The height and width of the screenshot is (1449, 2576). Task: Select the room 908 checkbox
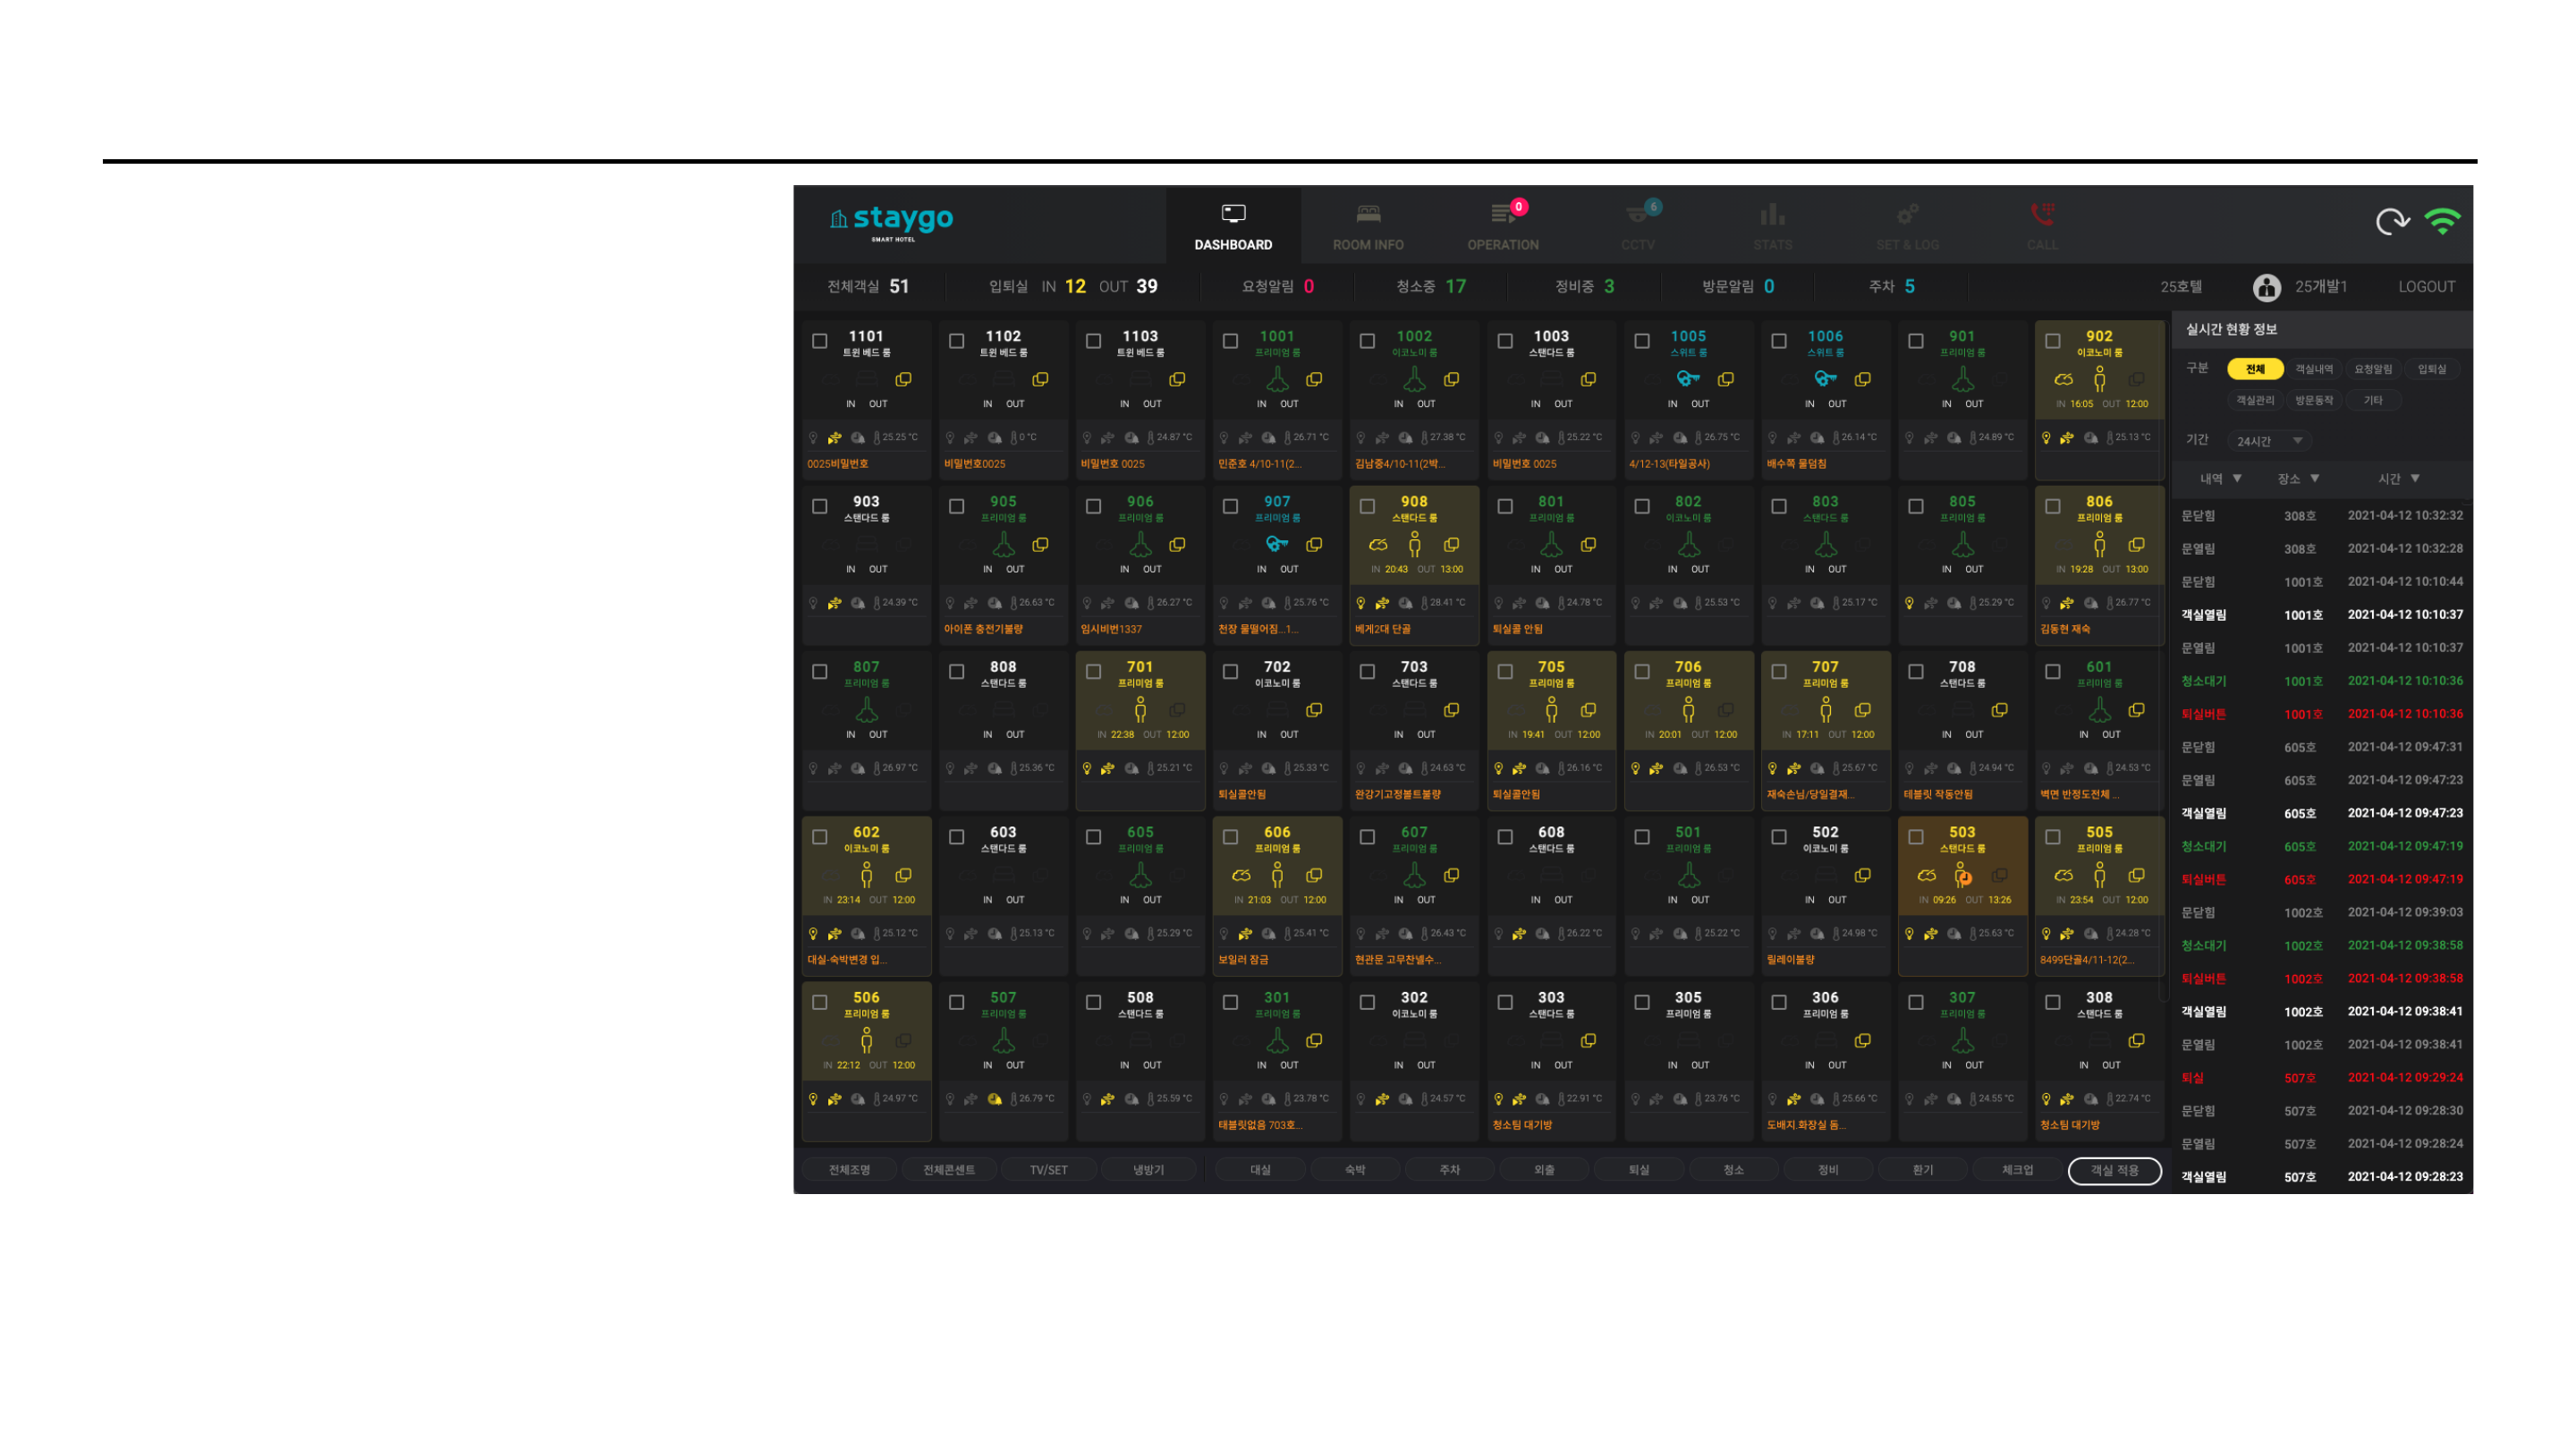[x=1367, y=507]
